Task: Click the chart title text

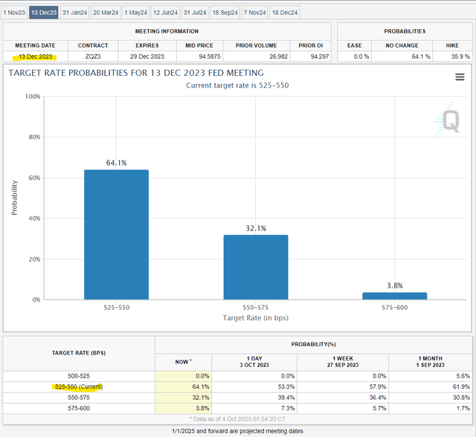Action: point(136,73)
